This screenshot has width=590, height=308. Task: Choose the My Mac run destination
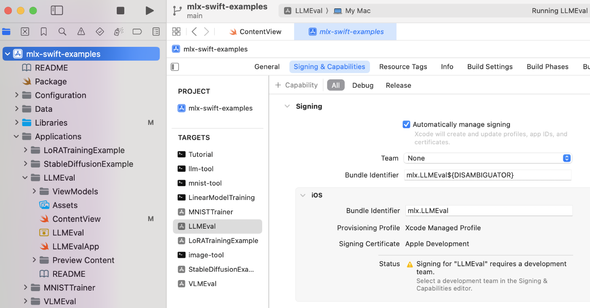(x=352, y=11)
